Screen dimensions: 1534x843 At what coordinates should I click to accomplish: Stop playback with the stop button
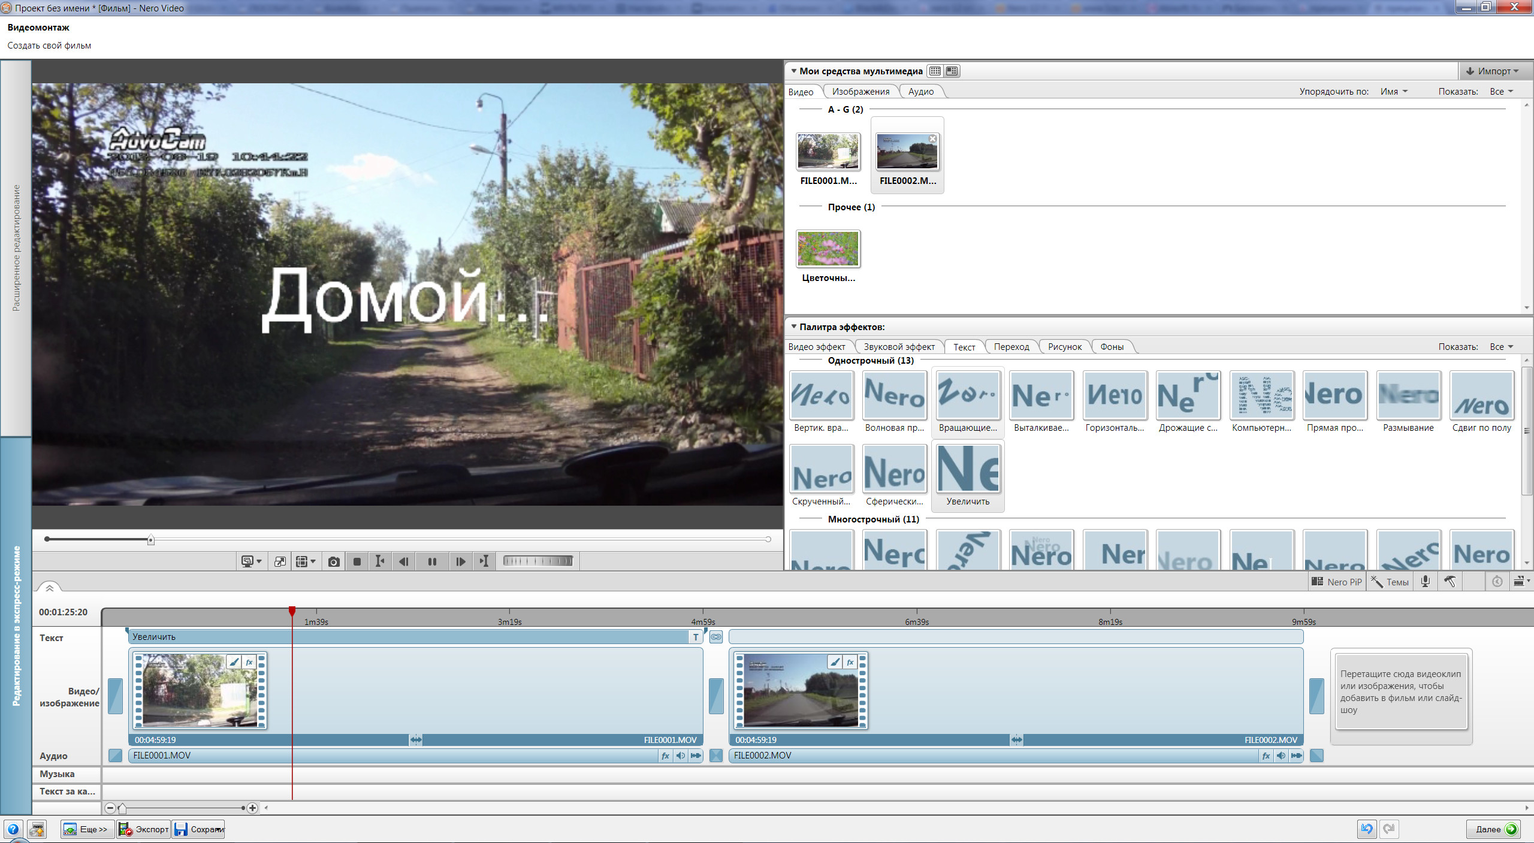click(x=357, y=561)
